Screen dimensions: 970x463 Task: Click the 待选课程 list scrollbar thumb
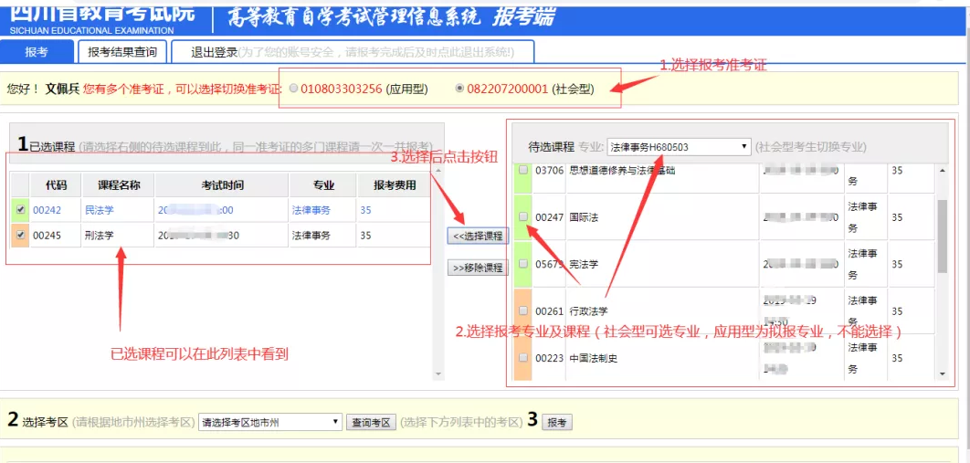tap(943, 237)
